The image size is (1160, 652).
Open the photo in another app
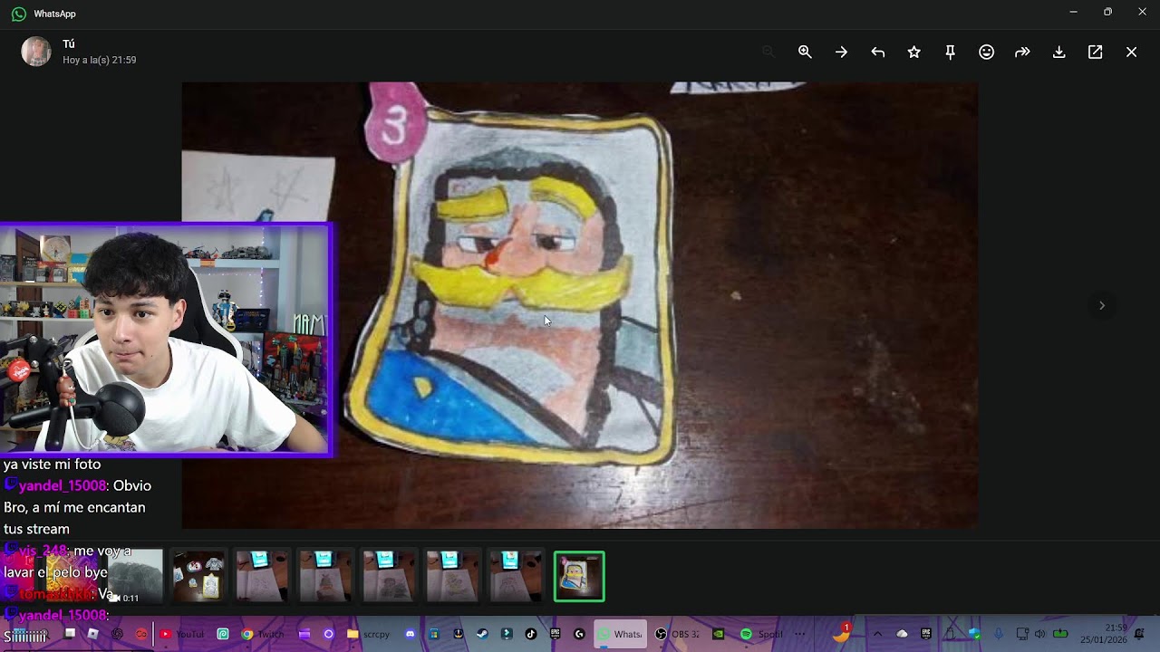(1095, 53)
